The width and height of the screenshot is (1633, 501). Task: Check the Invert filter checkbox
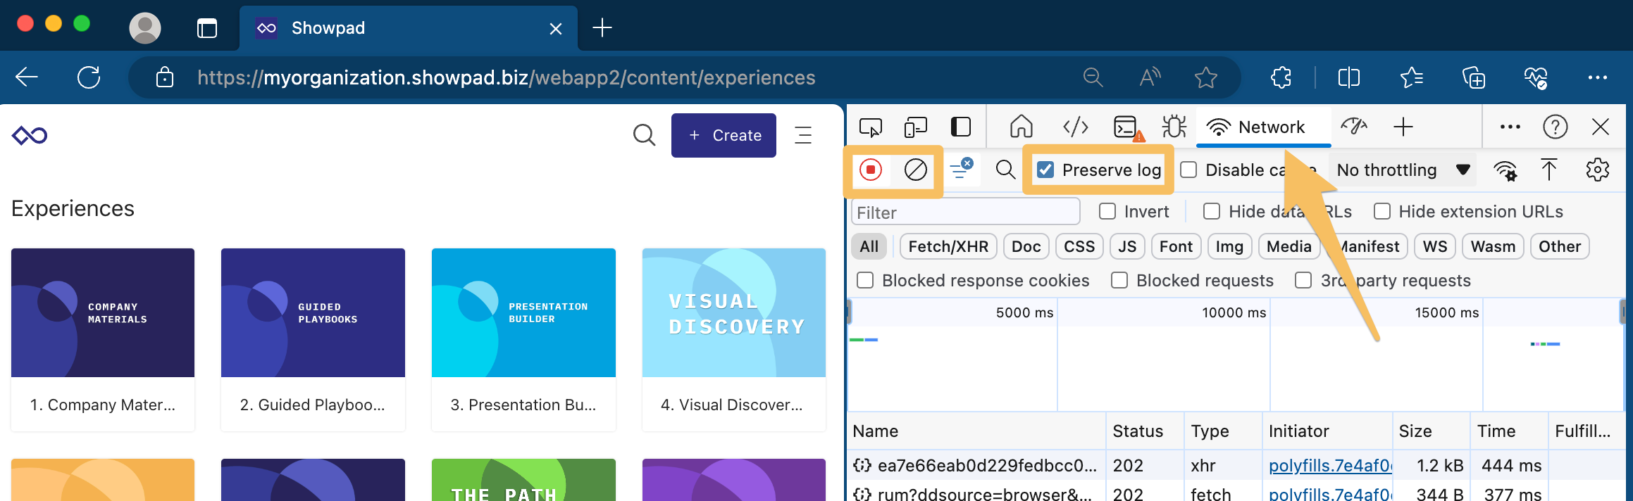pyautogui.click(x=1107, y=212)
